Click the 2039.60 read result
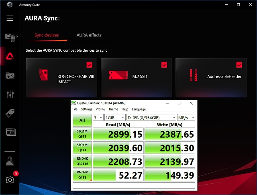 point(118,148)
